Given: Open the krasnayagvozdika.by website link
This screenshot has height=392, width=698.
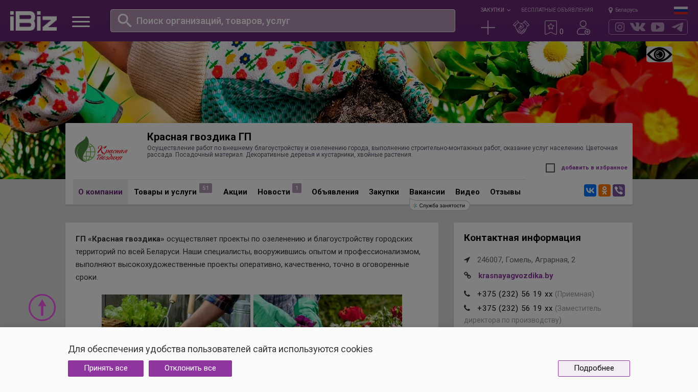Looking at the screenshot, I should [x=516, y=276].
